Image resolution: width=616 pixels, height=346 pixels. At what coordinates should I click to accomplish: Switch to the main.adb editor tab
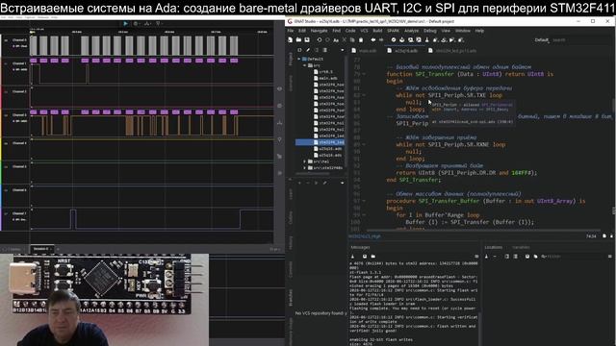point(368,51)
